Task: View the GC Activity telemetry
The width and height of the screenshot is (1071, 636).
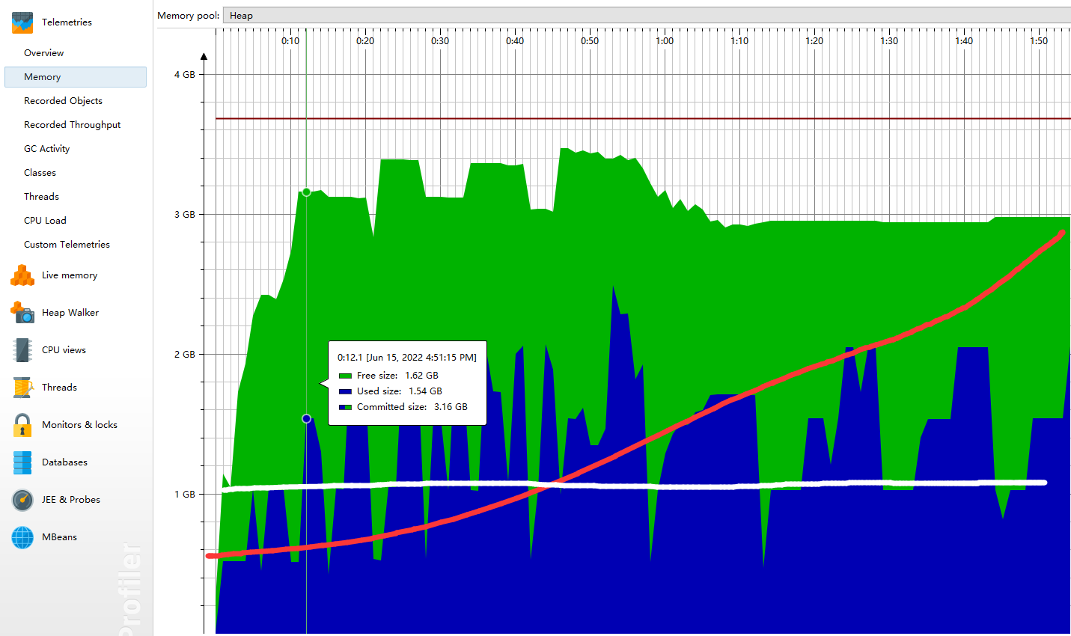Action: coord(46,149)
